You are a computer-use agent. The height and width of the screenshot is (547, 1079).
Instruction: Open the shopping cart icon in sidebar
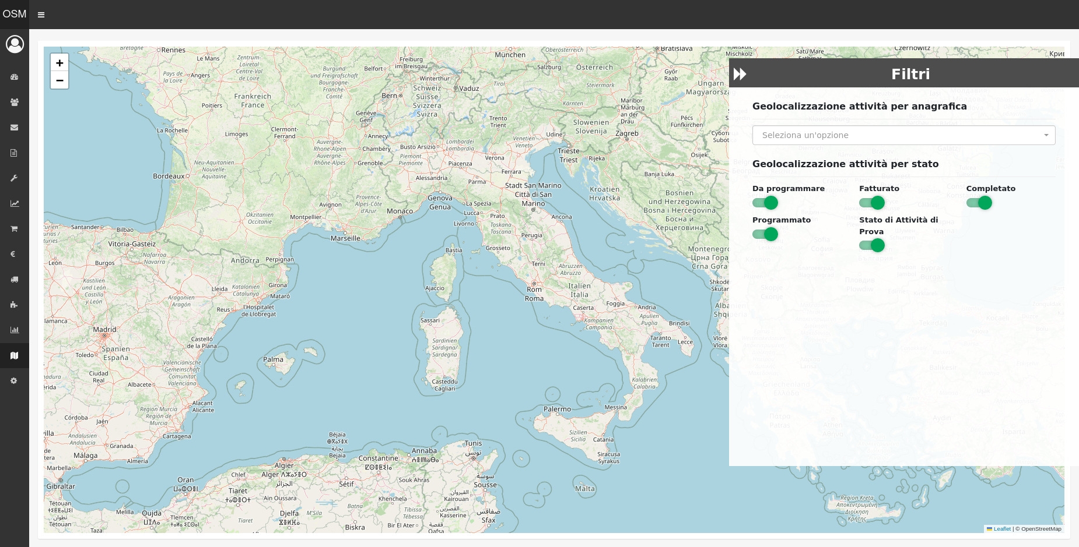click(15, 229)
